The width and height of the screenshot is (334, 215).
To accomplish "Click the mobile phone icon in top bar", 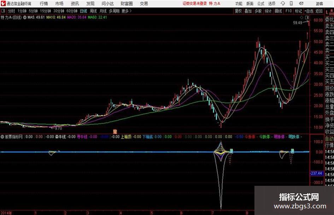I will point(291,4).
